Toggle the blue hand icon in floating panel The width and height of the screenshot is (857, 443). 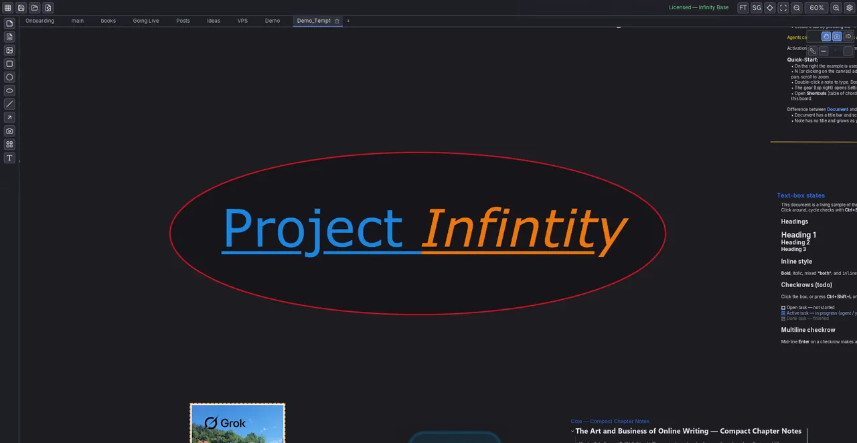[x=826, y=37]
